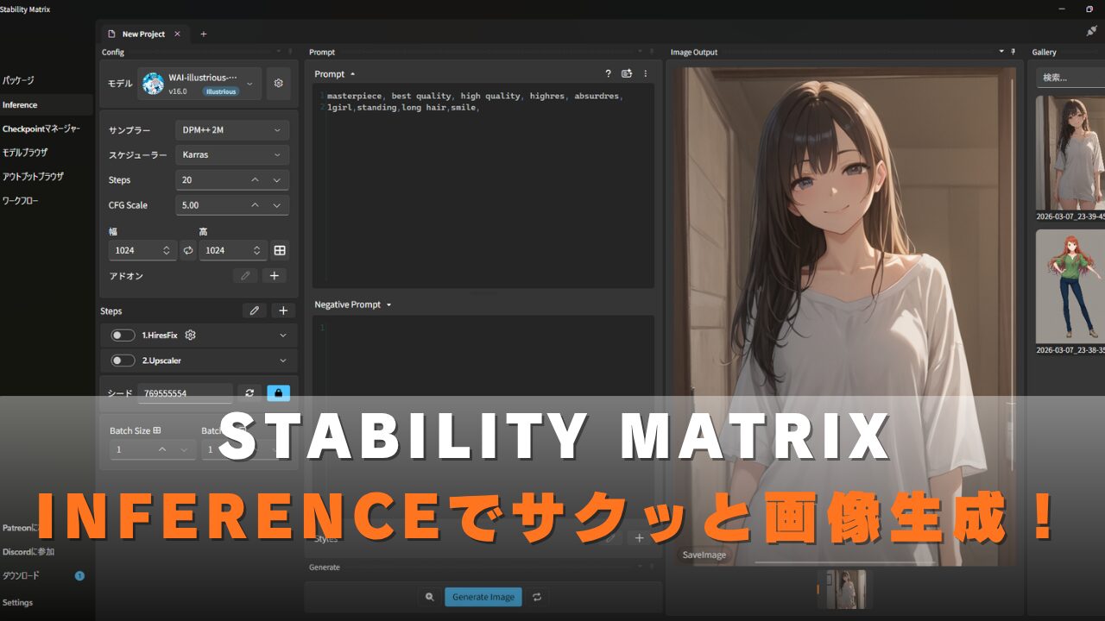Viewport: 1105px width, 621px height.
Task: Click the swap width and height icon
Action: coord(188,250)
